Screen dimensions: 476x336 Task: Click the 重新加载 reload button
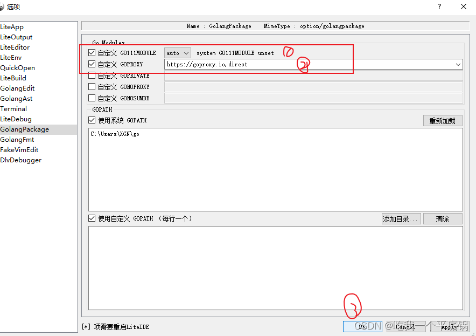(x=442, y=120)
